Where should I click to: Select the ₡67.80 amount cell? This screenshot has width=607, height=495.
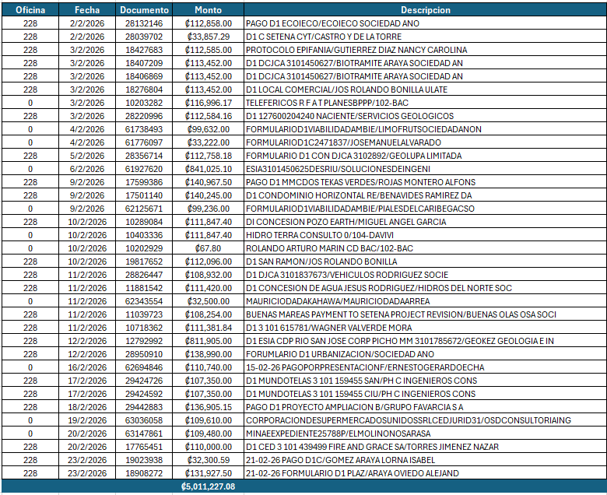(x=207, y=248)
